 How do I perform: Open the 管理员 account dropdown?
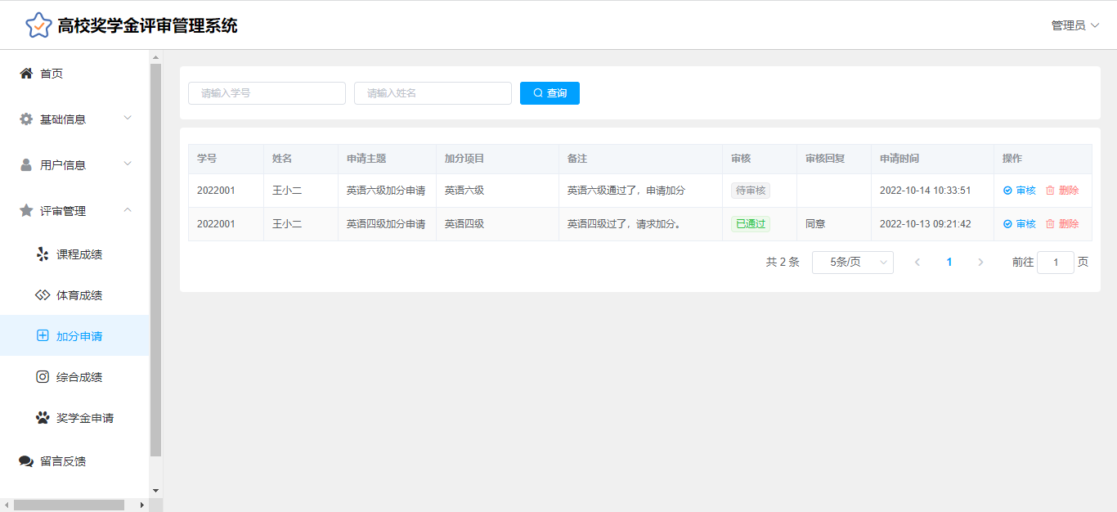coord(1074,25)
